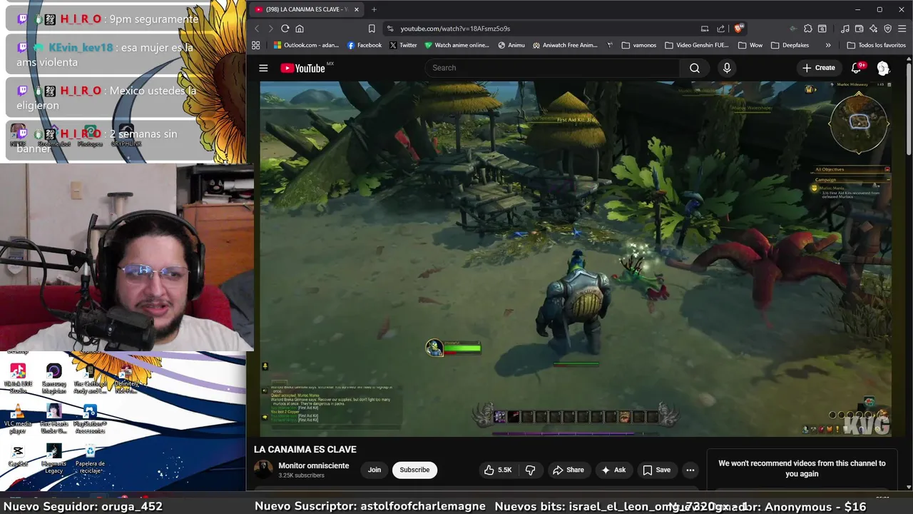Open the Wow bookmarks folder
The image size is (913, 514).
pos(750,45)
